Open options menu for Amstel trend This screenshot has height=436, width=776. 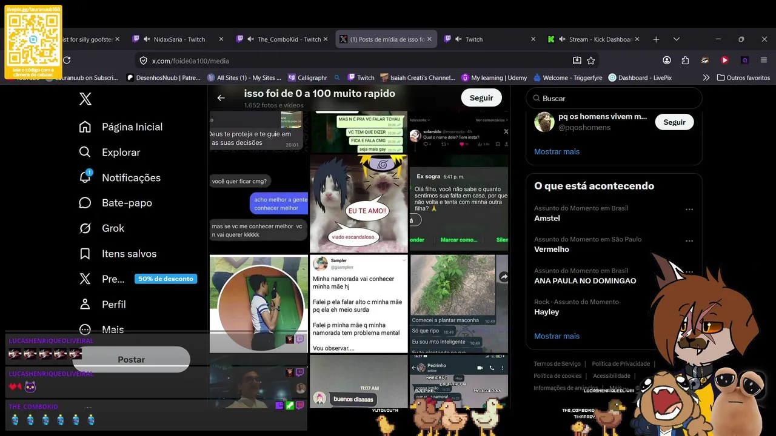[x=689, y=210]
